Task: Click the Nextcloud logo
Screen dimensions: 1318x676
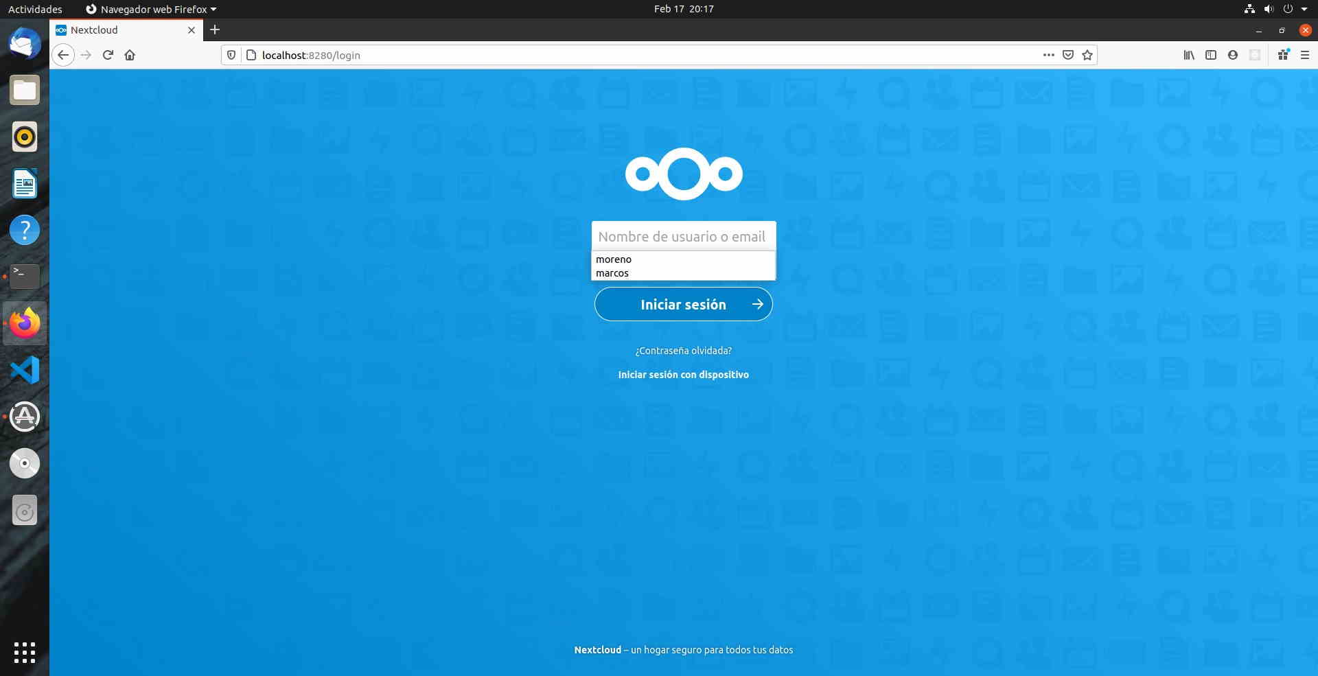Action: pyautogui.click(x=684, y=174)
